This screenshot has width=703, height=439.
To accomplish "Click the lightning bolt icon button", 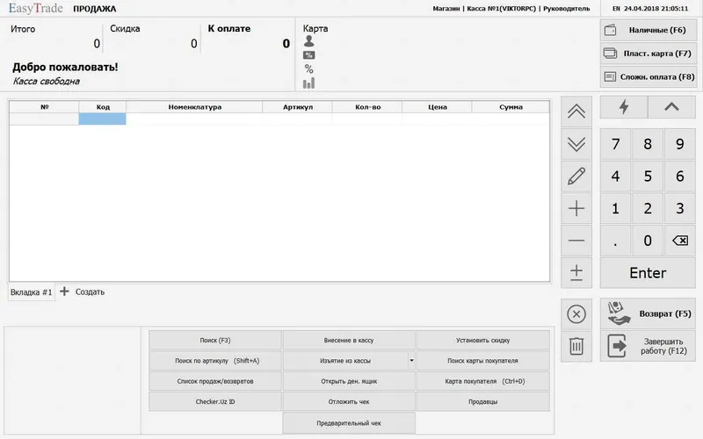I will click(624, 107).
